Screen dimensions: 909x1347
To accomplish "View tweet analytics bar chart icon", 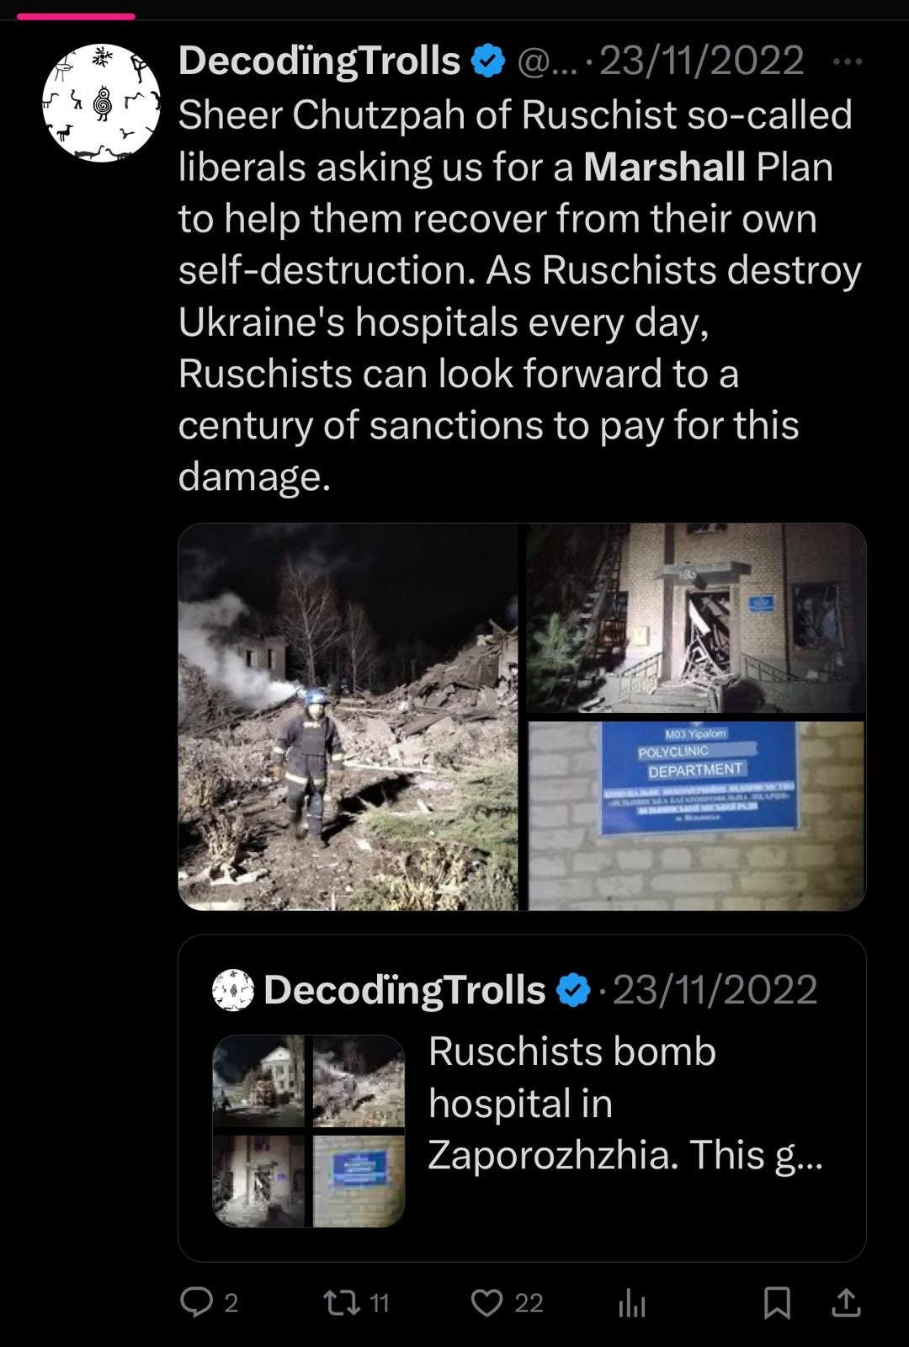I will point(632,1303).
